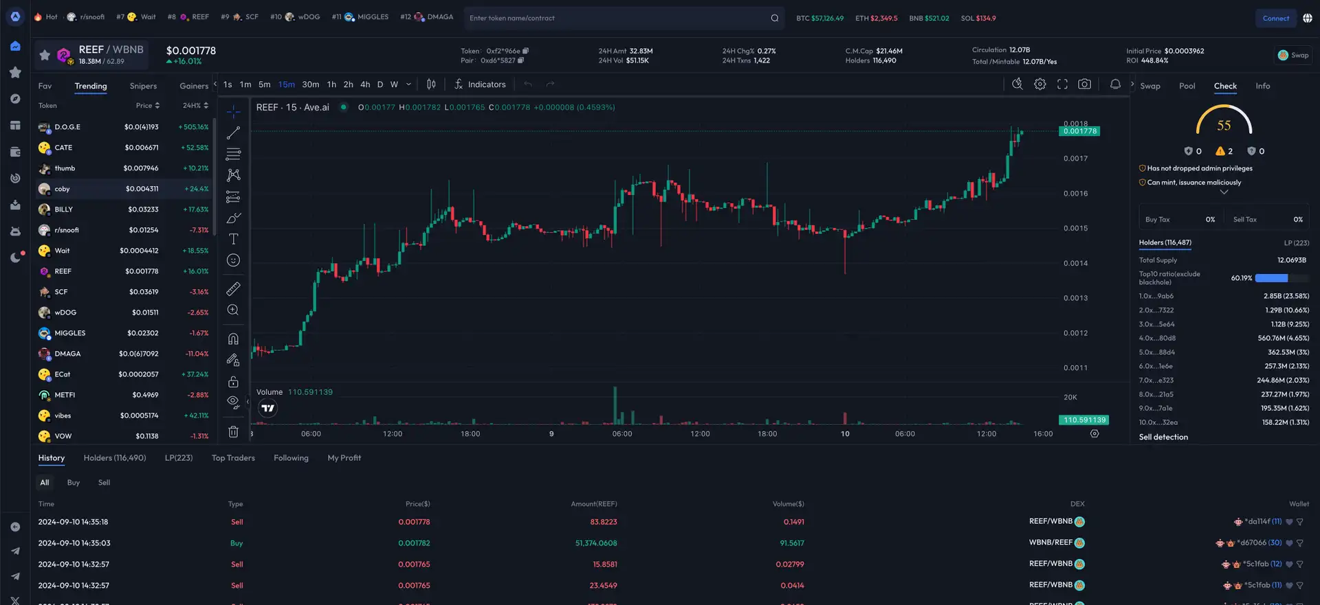Screen dimensions: 1320x605
Task: Filter trade history by Buy
Action: (x=74, y=483)
